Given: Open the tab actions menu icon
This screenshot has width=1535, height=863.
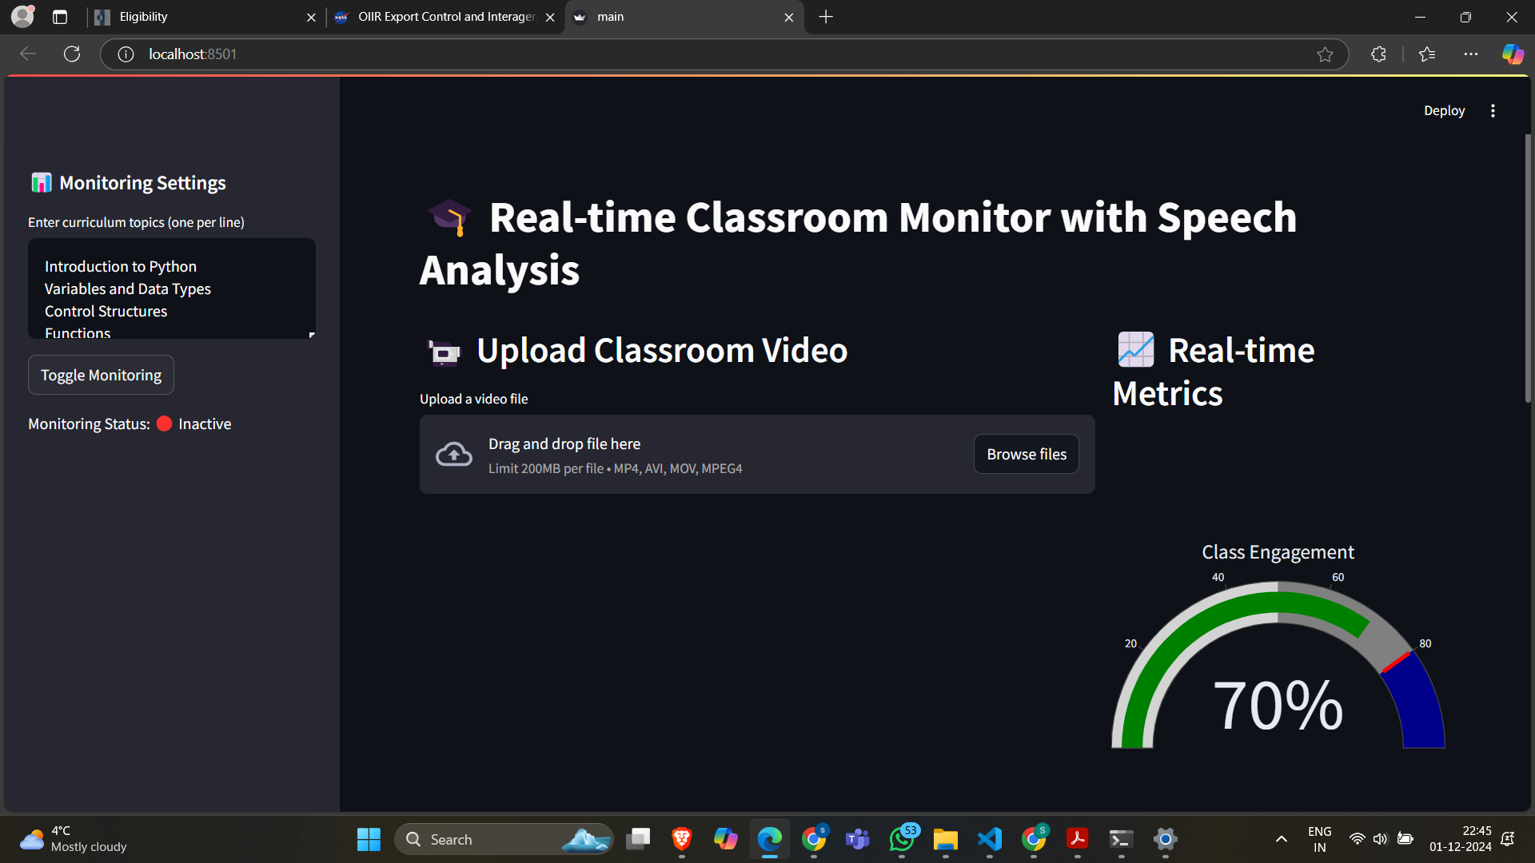Looking at the screenshot, I should [60, 17].
